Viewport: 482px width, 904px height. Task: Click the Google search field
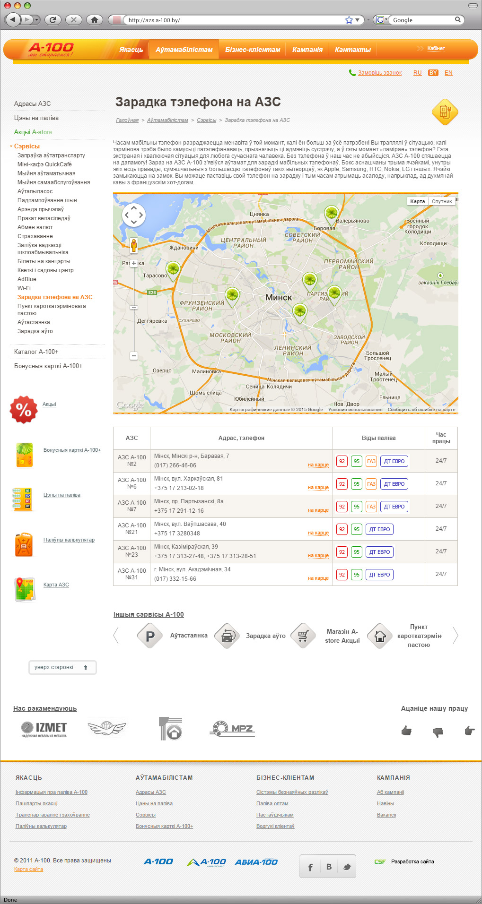point(422,20)
